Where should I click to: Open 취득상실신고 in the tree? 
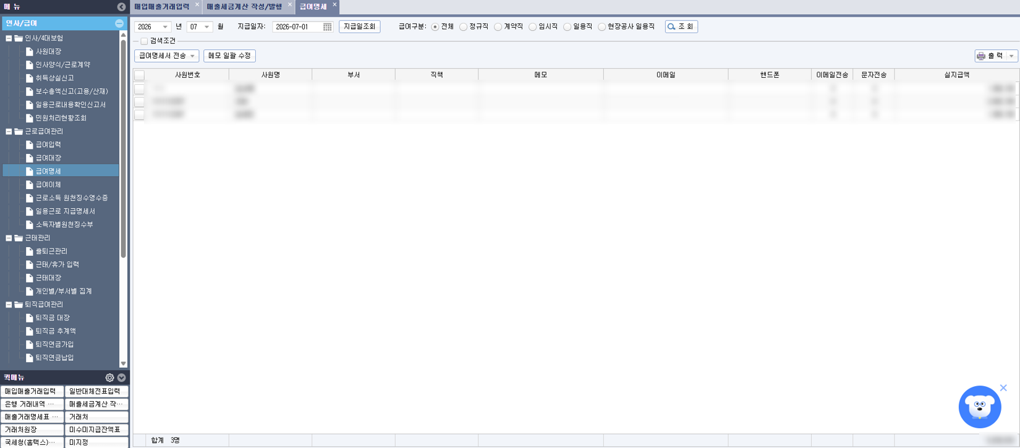54,78
